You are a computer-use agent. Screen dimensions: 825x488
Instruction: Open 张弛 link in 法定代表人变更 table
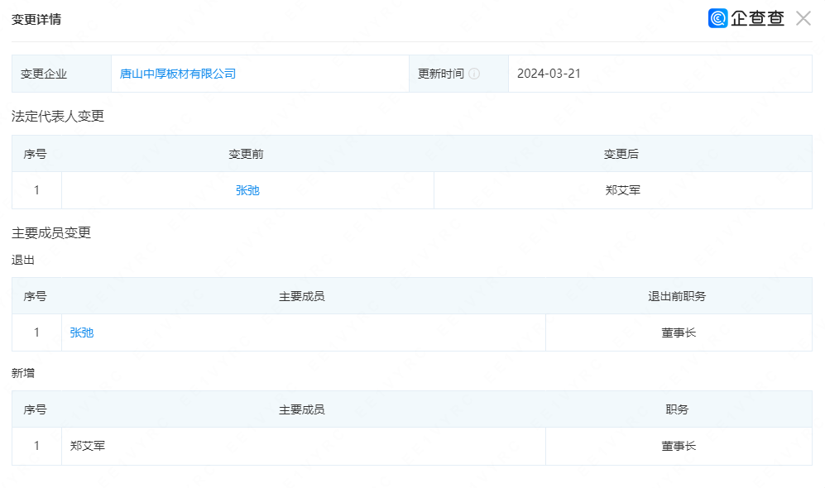tap(247, 190)
